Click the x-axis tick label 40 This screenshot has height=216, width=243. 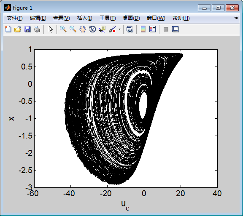217,193
